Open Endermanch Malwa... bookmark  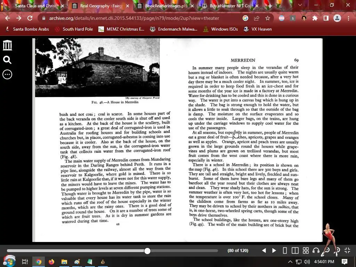tap(174, 29)
